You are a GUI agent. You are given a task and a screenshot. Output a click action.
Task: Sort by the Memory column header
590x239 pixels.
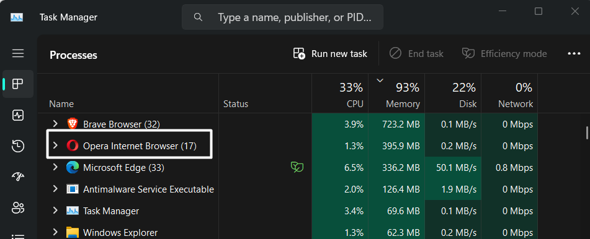(396, 93)
